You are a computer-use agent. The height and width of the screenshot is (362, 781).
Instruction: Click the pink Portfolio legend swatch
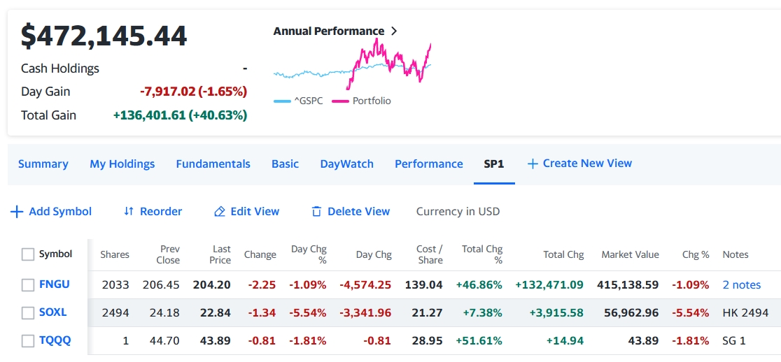[x=340, y=101]
